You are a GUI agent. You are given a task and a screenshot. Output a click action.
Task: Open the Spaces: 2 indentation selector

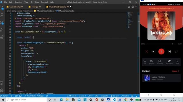click(82, 96)
